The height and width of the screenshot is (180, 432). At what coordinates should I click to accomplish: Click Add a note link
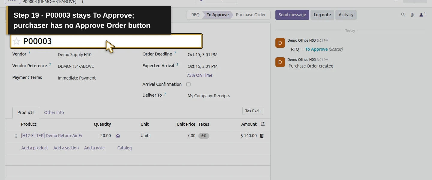coord(94,148)
